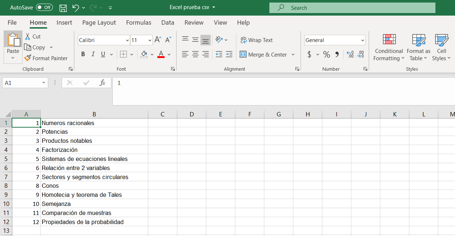This screenshot has height=236, width=455.
Task: Apply Percent Style
Action: pyautogui.click(x=327, y=54)
